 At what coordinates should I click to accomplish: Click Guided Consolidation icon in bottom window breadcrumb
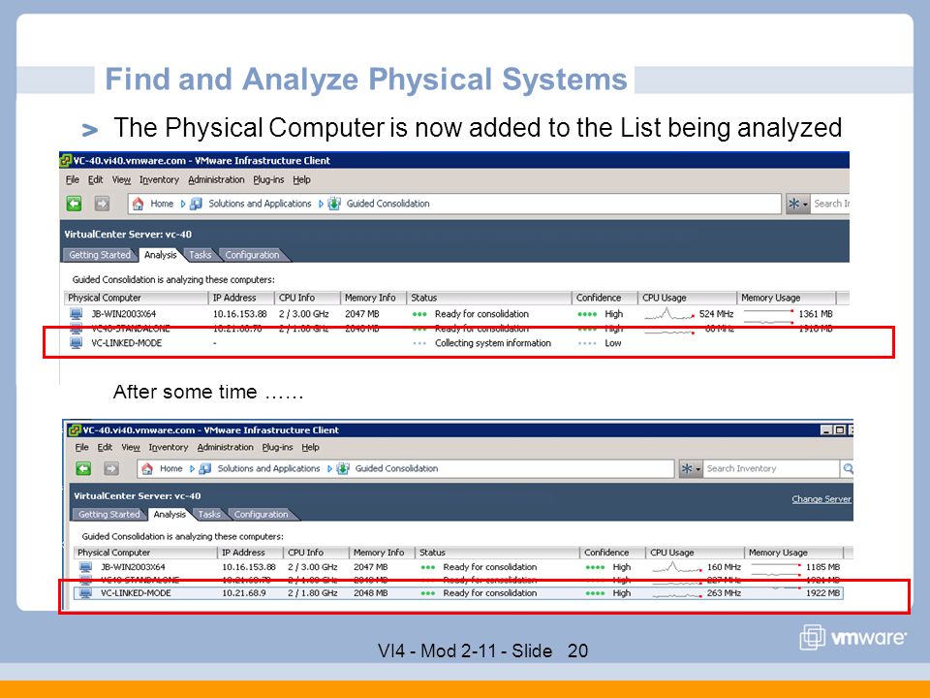(x=343, y=468)
